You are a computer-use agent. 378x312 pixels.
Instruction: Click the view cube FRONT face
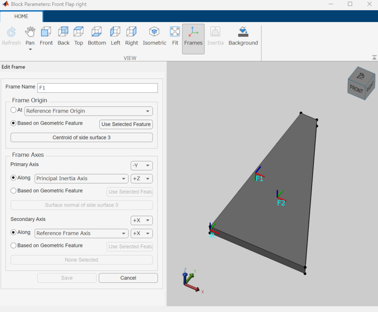[x=356, y=89]
